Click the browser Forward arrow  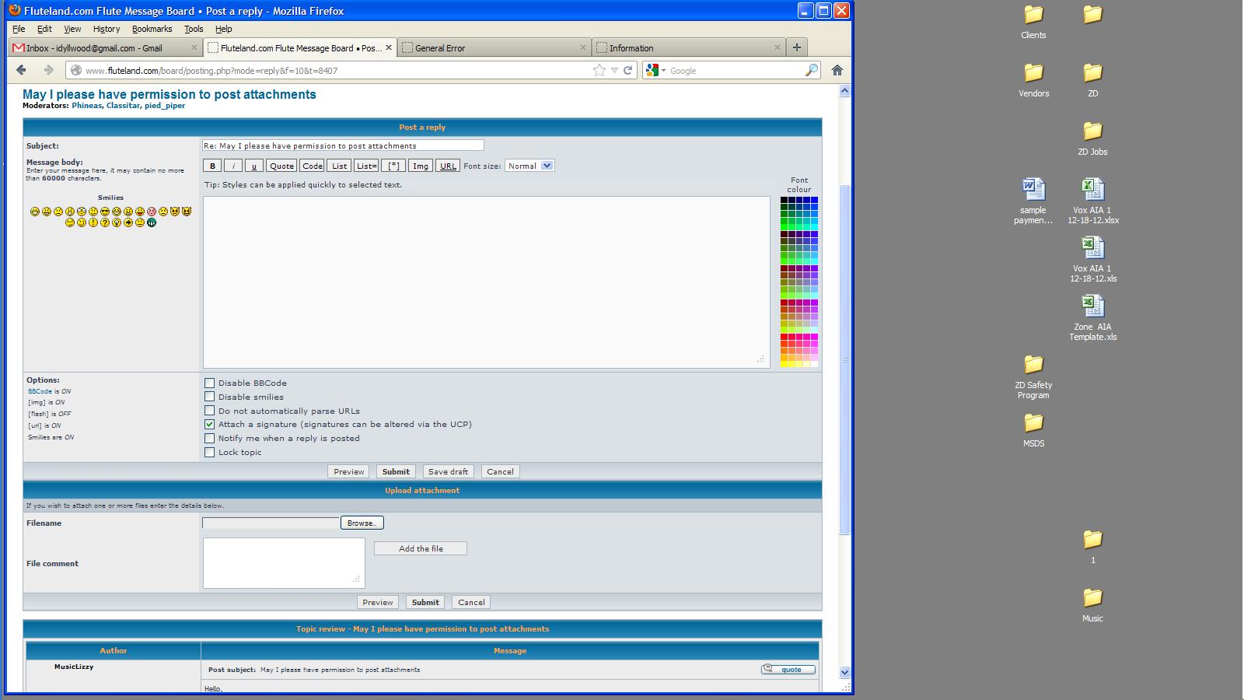(x=48, y=70)
